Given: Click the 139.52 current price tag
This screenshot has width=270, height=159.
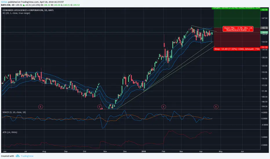Looking at the screenshot, I should pyautogui.click(x=264, y=32).
